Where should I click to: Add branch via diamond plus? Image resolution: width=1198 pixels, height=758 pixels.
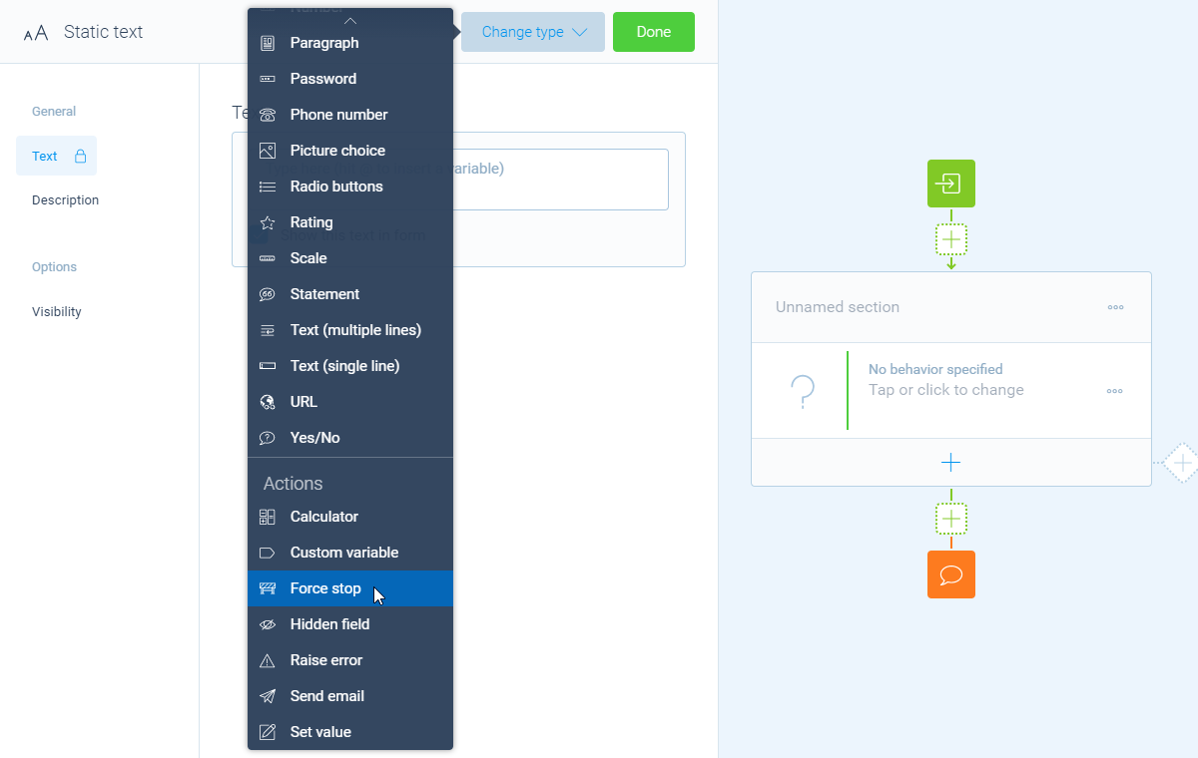click(x=1182, y=463)
